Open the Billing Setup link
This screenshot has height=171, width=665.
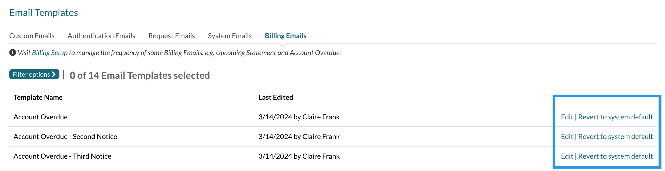coord(50,53)
